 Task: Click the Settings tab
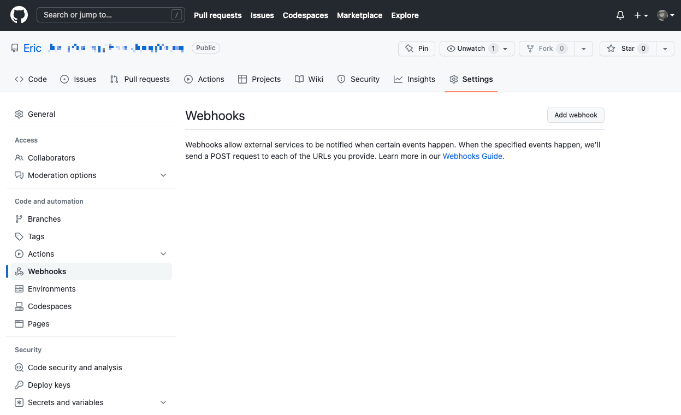click(471, 79)
